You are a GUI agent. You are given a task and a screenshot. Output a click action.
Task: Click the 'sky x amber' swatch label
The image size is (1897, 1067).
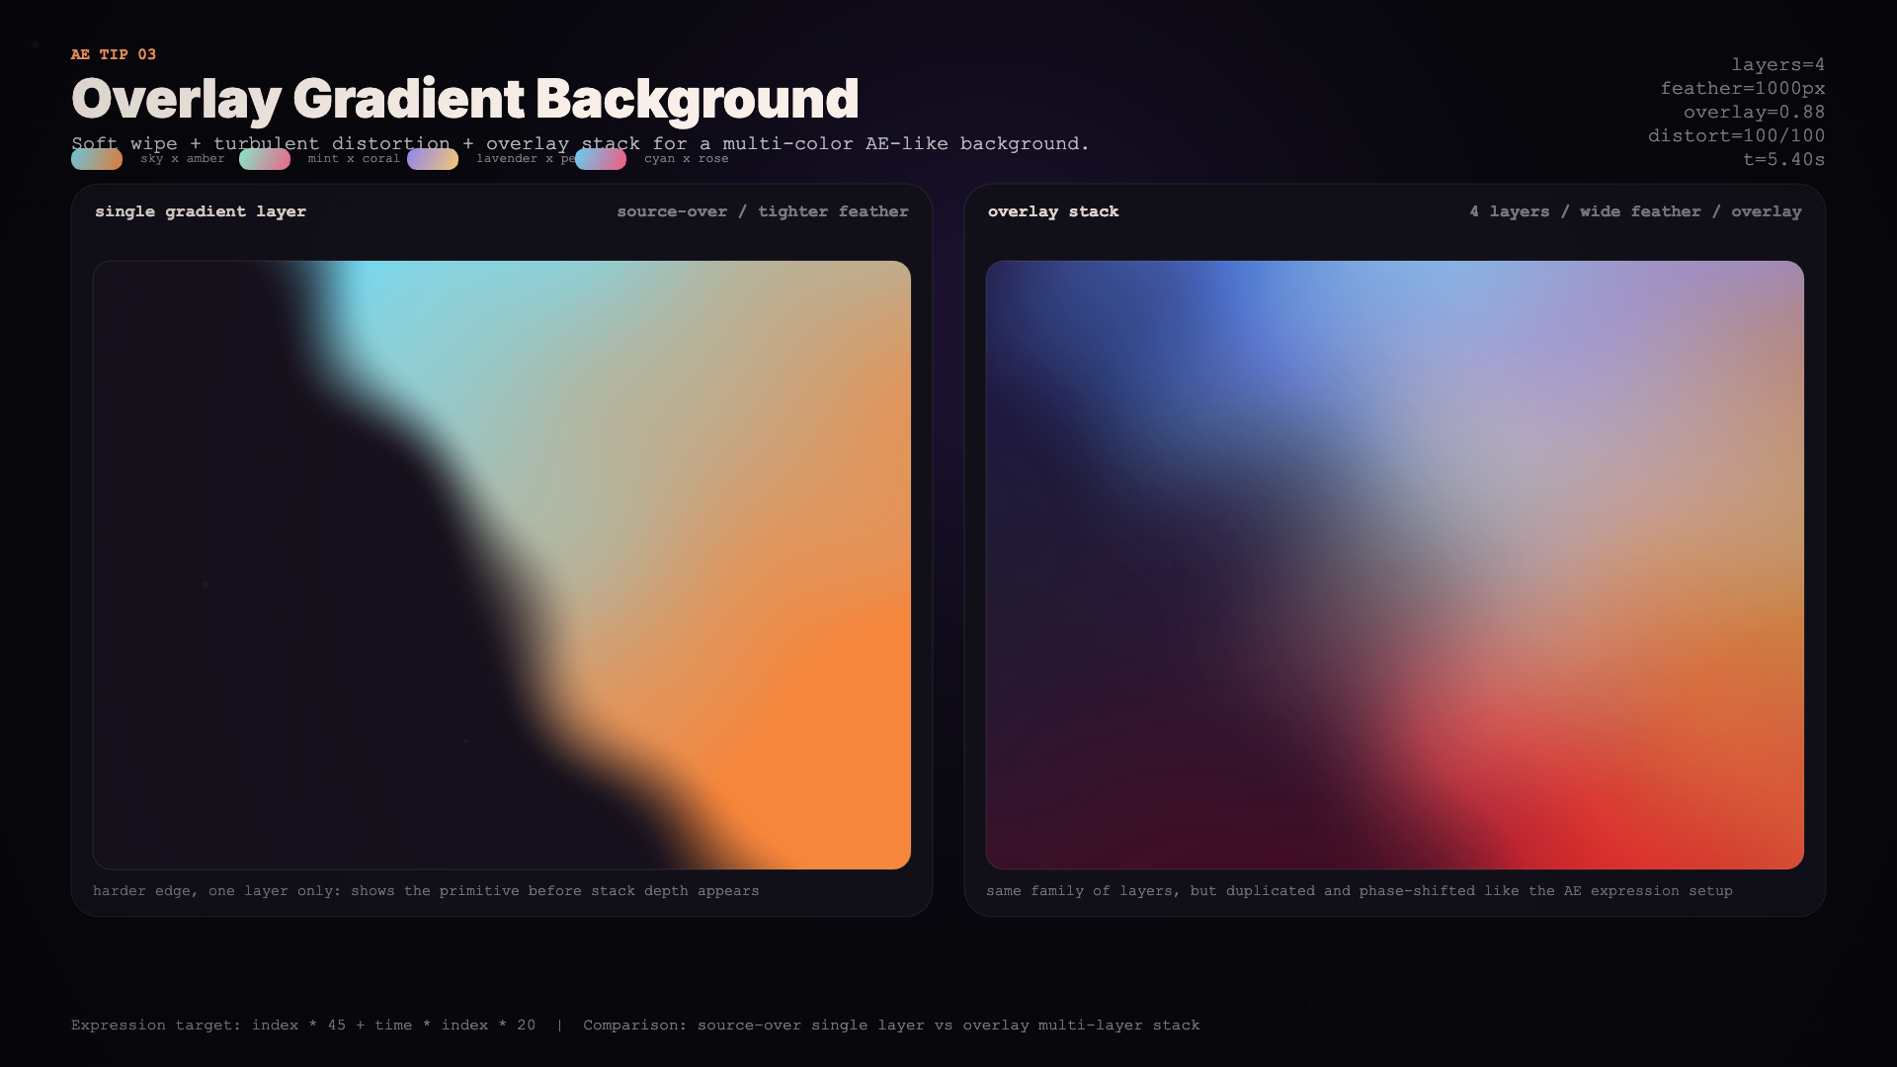(x=183, y=158)
